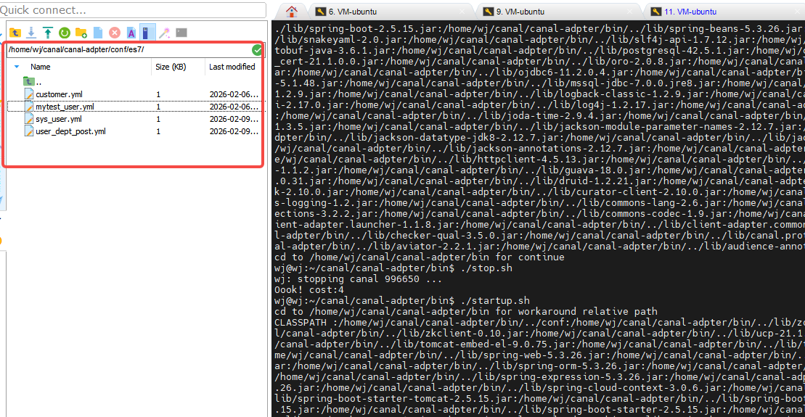805x417 pixels.
Task: Select the mytest_user.yml file
Action: 65,107
